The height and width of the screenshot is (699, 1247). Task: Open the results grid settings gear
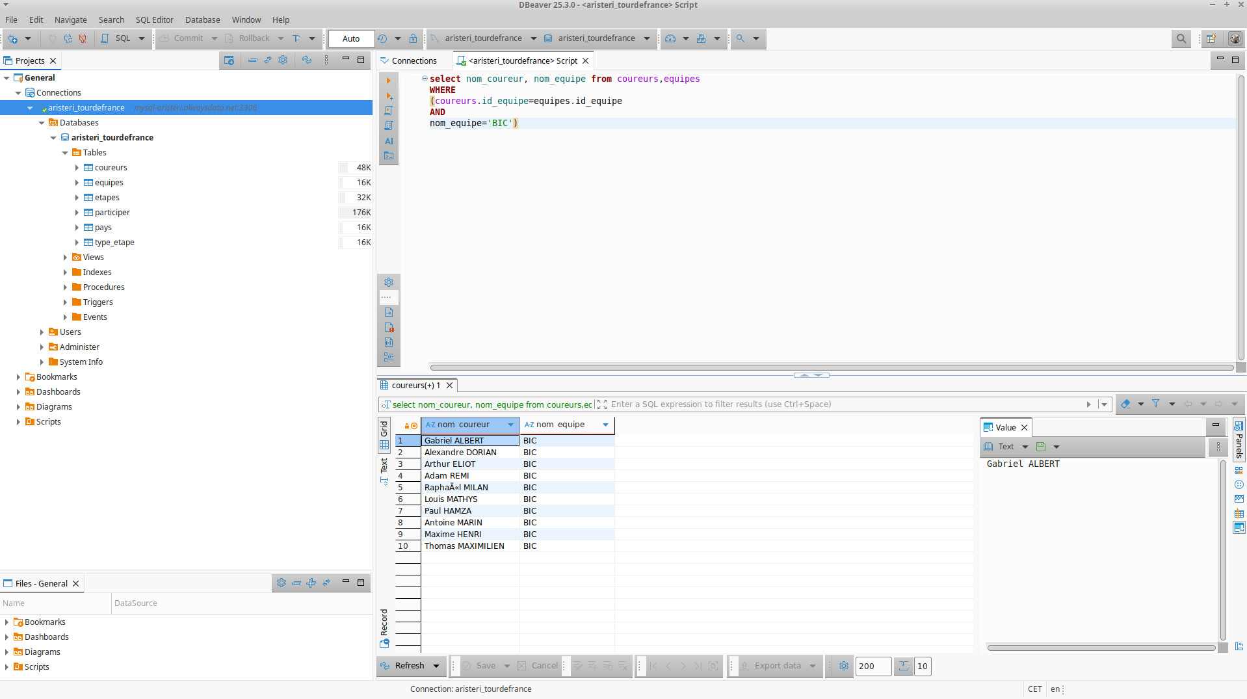click(x=843, y=666)
